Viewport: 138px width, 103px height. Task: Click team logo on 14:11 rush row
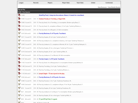(19, 37)
